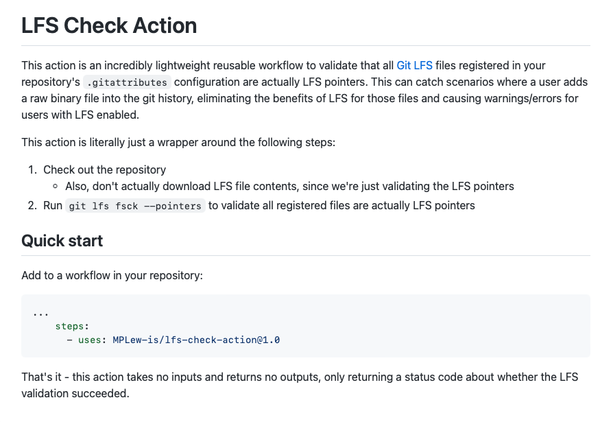Screen dimensions: 611x422
Task: Select the Quick start section heading
Action: point(62,241)
